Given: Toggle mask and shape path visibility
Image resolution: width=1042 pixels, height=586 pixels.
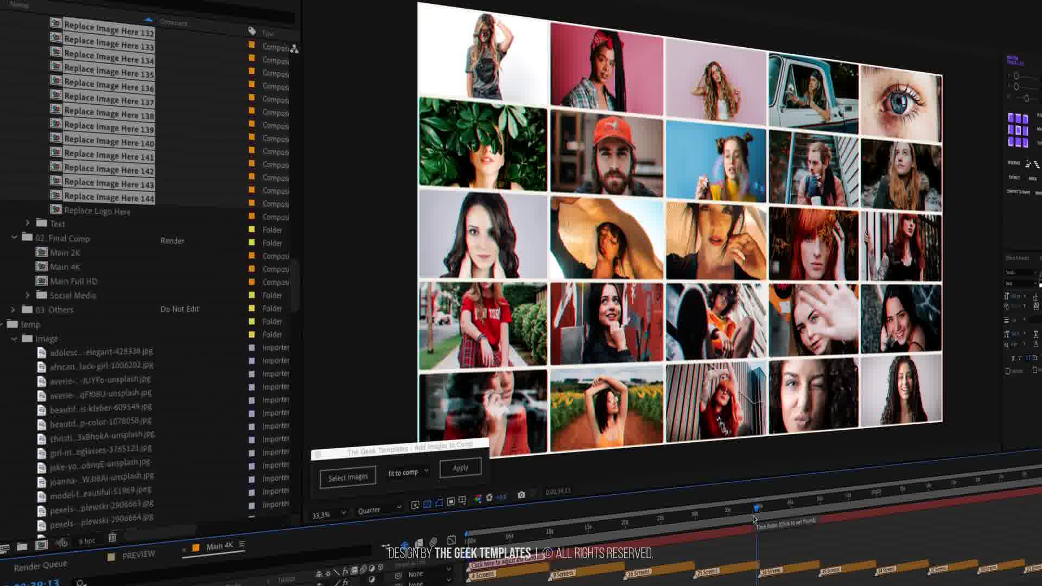Looking at the screenshot, I should click(x=439, y=503).
